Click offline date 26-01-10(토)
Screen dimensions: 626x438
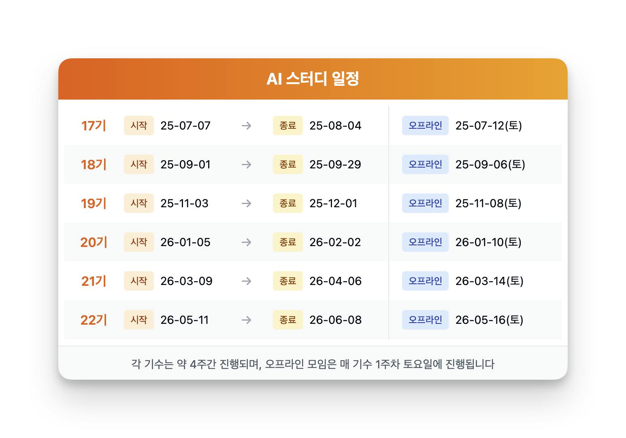pyautogui.click(x=488, y=242)
